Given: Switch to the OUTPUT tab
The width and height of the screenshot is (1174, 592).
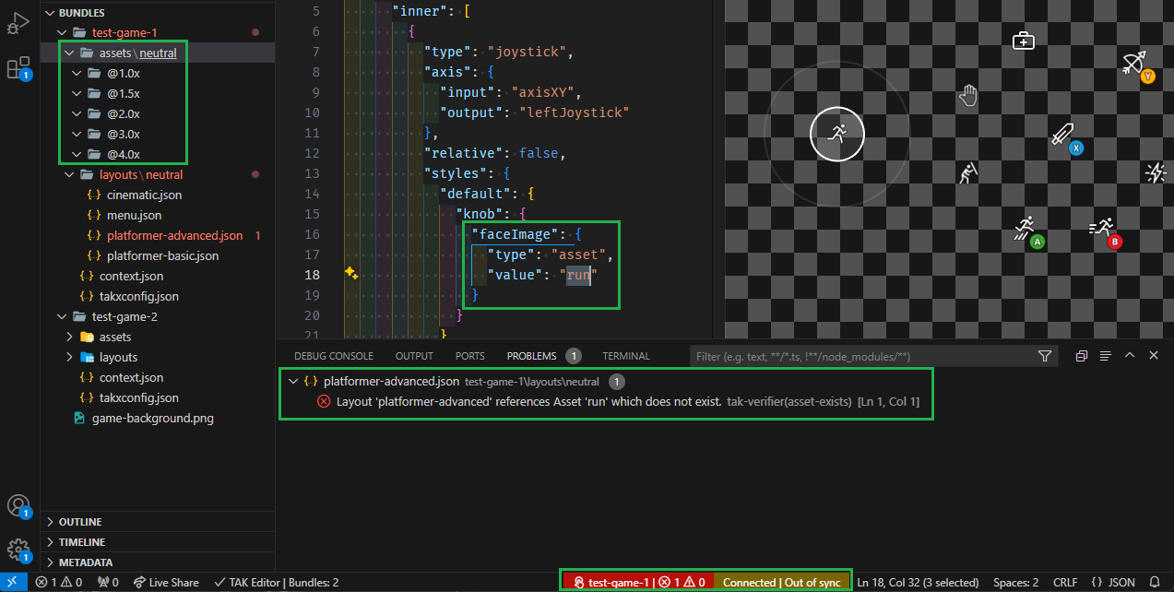Looking at the screenshot, I should pyautogui.click(x=414, y=356).
